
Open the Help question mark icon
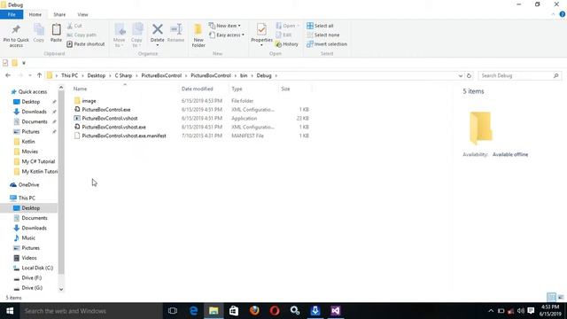click(x=563, y=14)
